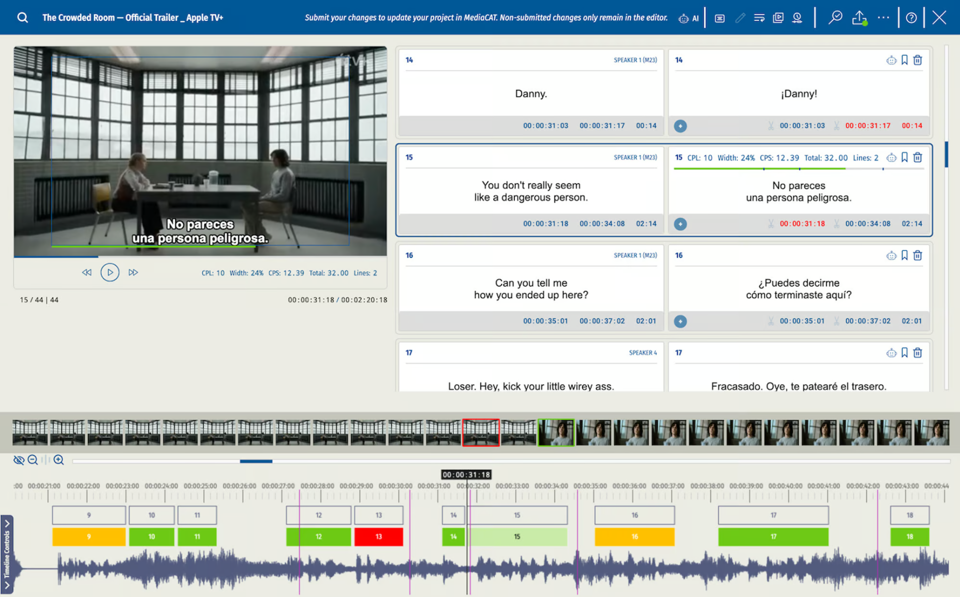Image resolution: width=960 pixels, height=597 pixels.
Task: Open the AI assistant in top toolbar
Action: [x=688, y=18]
